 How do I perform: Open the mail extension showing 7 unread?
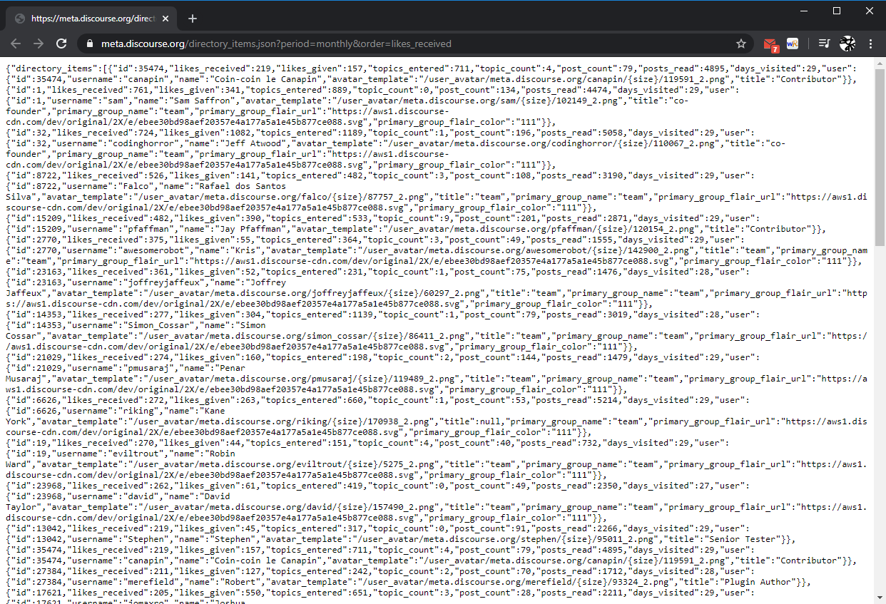(770, 44)
